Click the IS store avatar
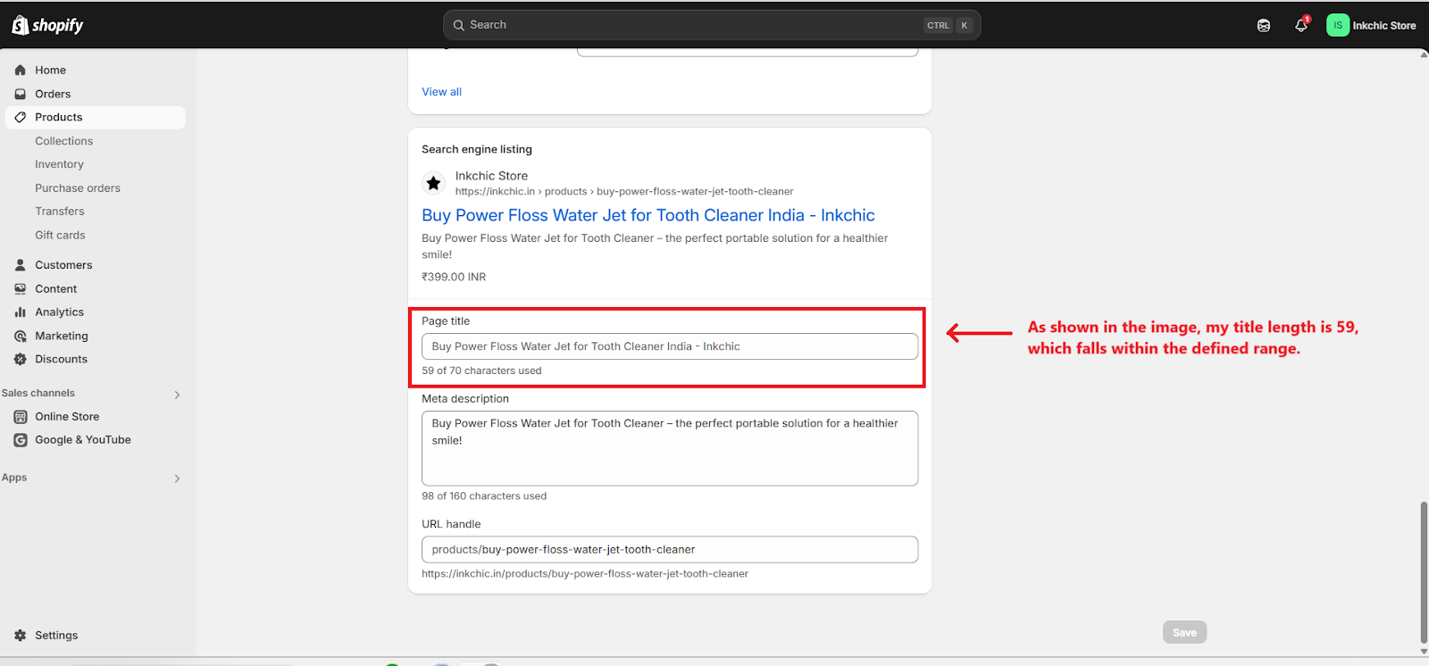This screenshot has width=1429, height=666. (x=1337, y=25)
